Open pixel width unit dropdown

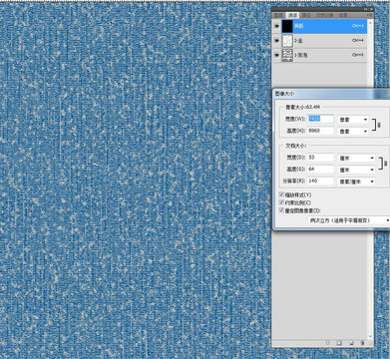[353, 120]
